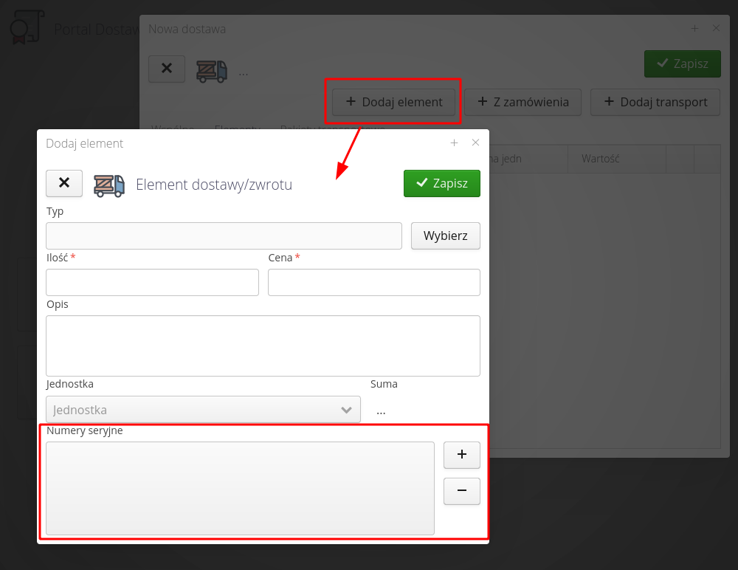The height and width of the screenshot is (570, 738).
Task: Click the Portal Dostaw logo icon
Action: point(26,28)
